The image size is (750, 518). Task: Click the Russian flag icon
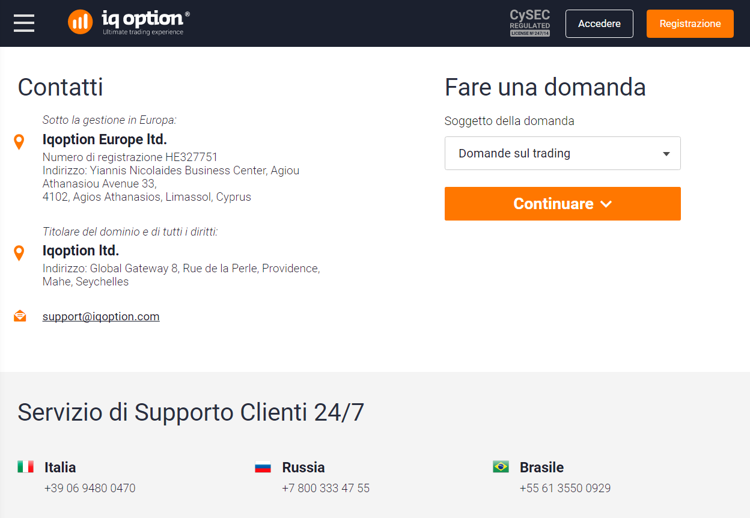pos(263,466)
